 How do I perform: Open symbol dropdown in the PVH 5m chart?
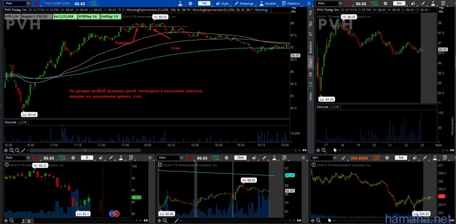coord(341,4)
